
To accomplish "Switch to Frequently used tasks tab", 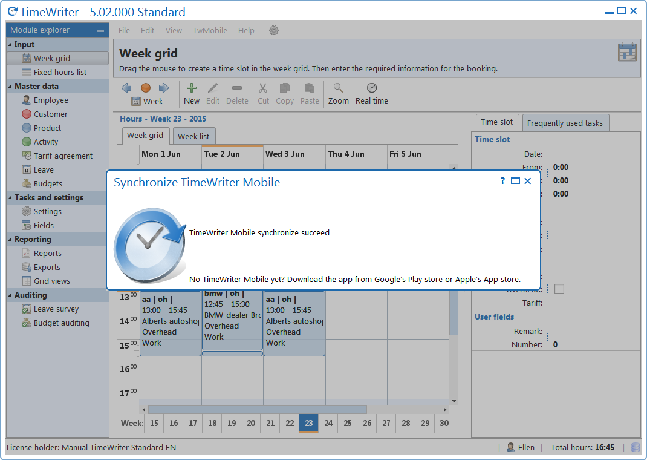I will click(x=565, y=123).
